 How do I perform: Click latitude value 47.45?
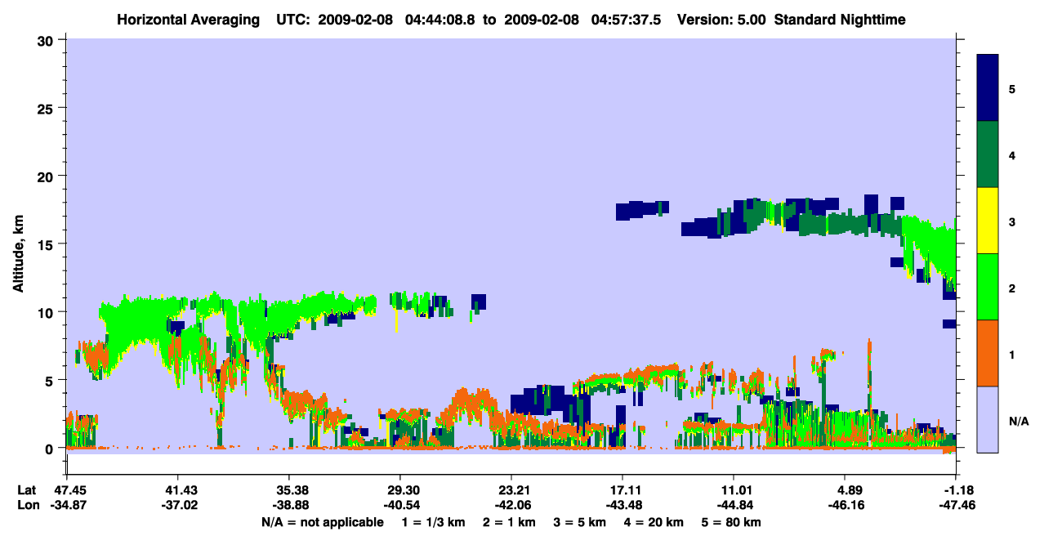[67, 490]
